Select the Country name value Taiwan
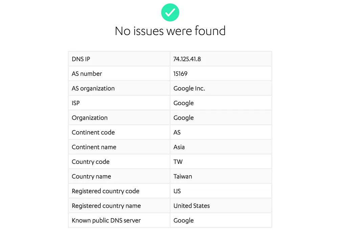 point(183,176)
